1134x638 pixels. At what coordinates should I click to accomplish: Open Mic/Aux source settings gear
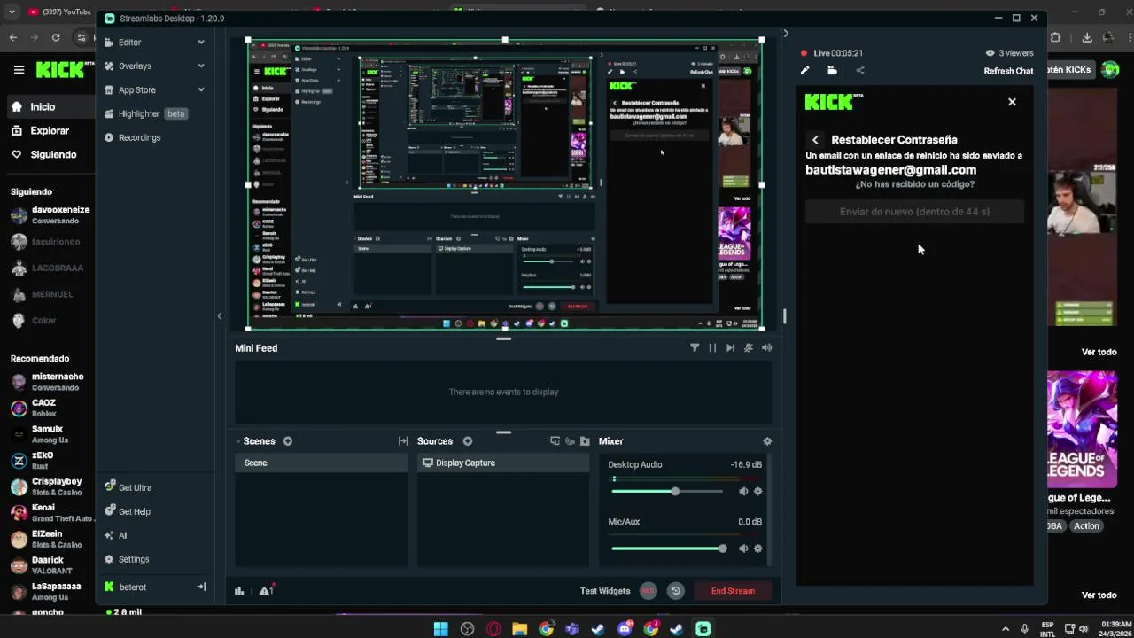pos(757,549)
